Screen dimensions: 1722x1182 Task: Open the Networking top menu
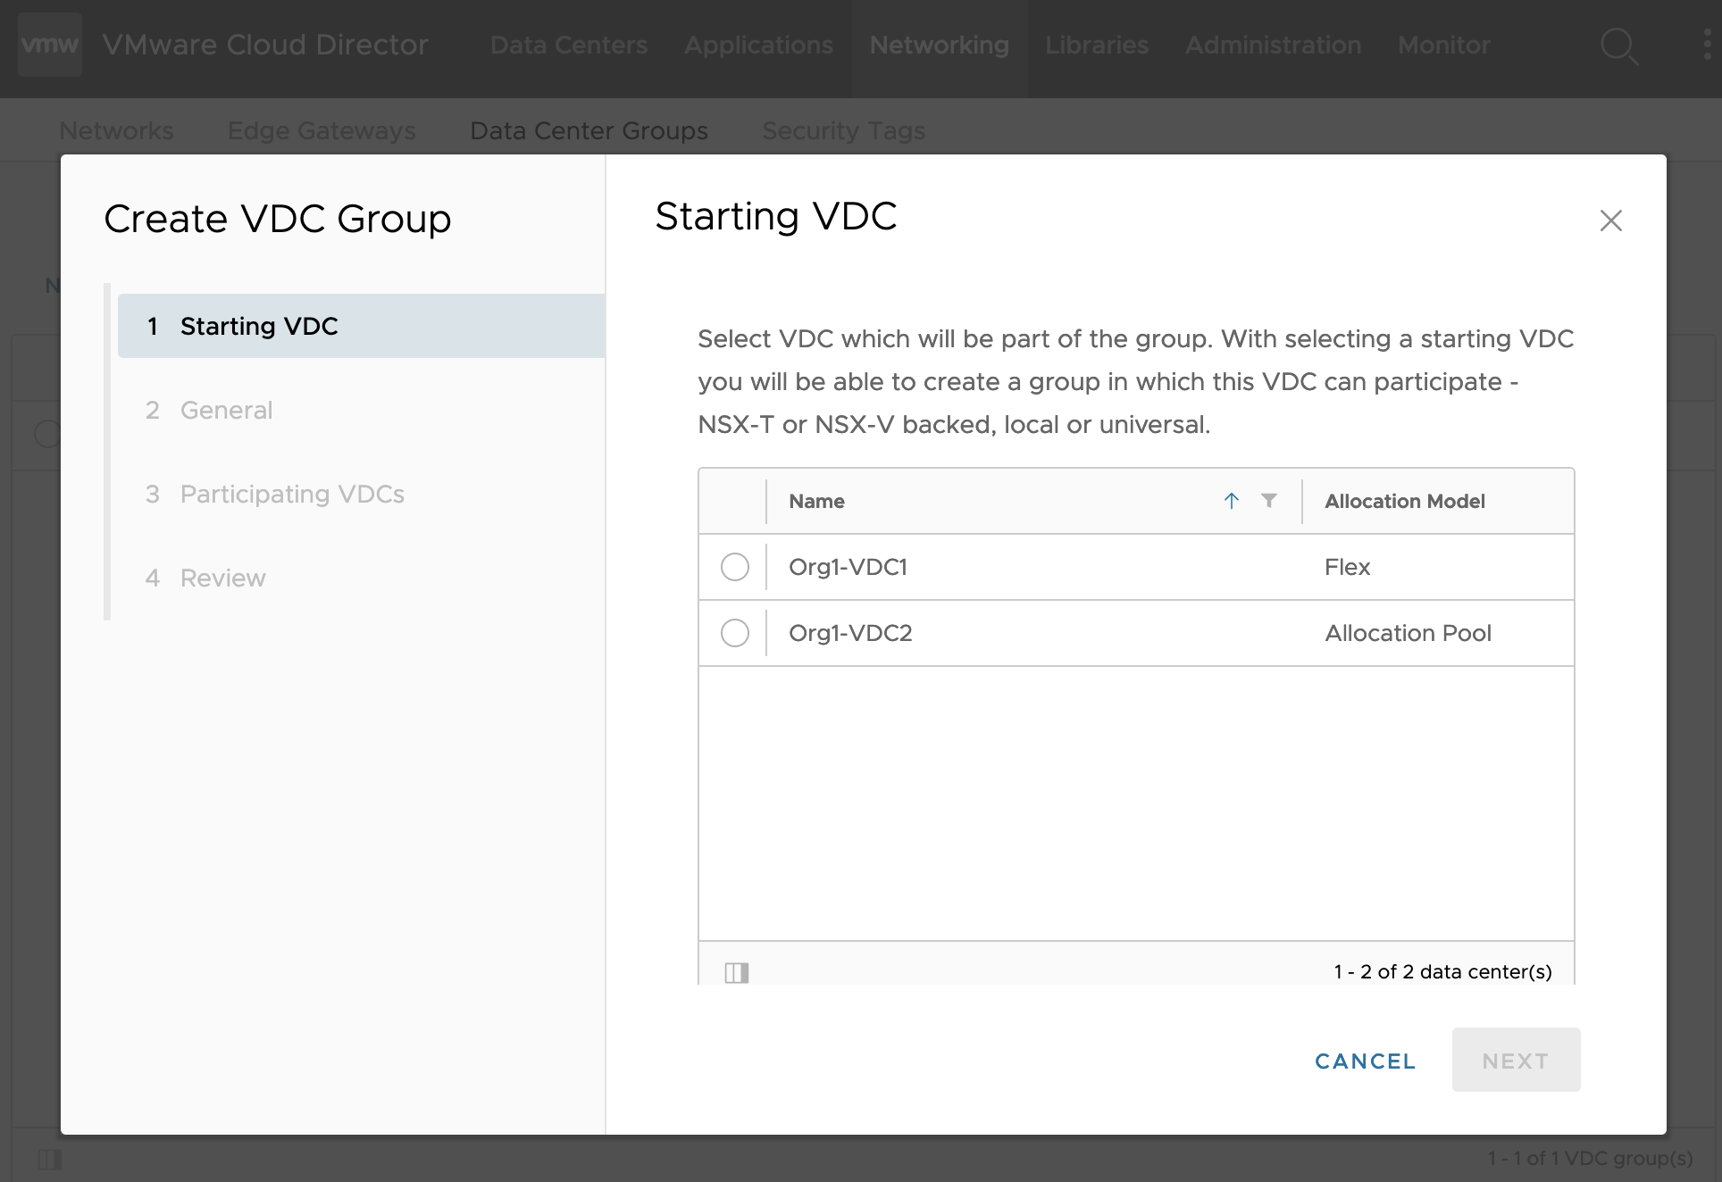[x=939, y=45]
